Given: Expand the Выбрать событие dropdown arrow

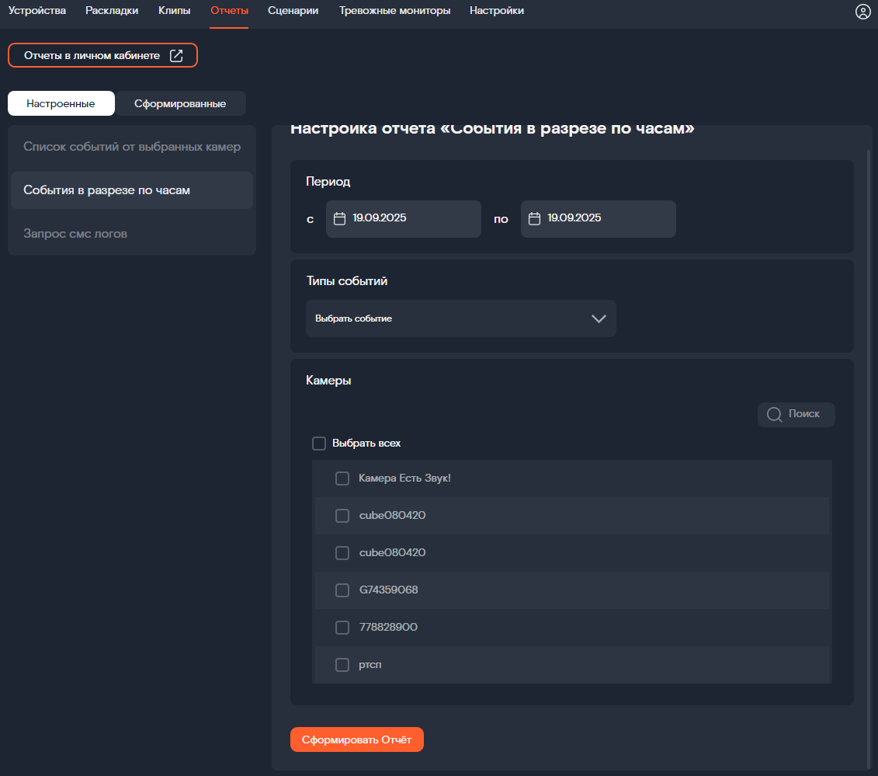Looking at the screenshot, I should pos(599,318).
